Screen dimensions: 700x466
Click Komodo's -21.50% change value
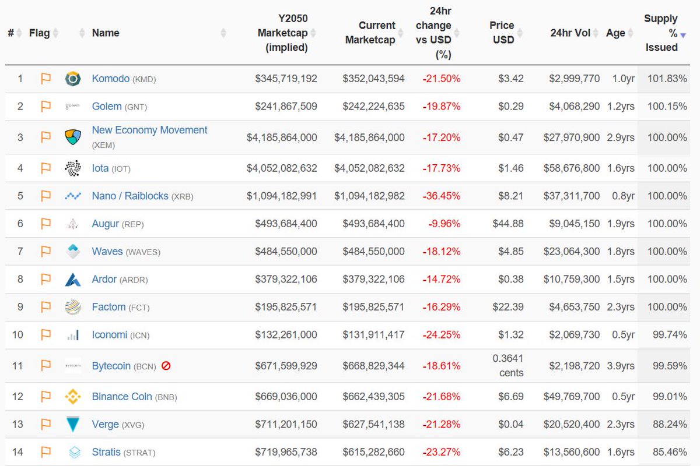[442, 79]
